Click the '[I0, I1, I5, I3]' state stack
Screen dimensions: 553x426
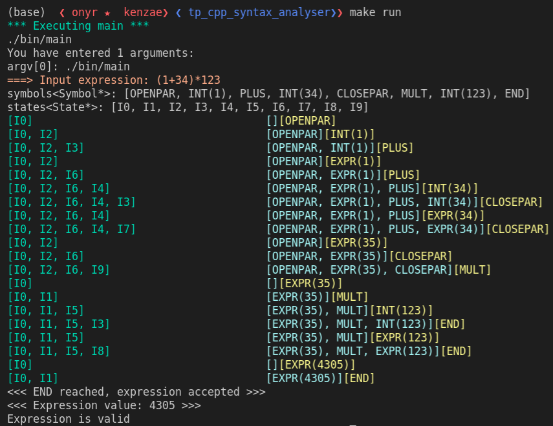pos(59,324)
